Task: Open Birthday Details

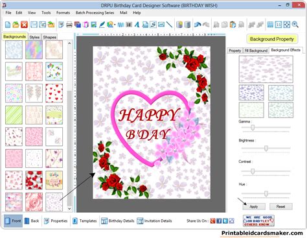Action: pos(118,221)
